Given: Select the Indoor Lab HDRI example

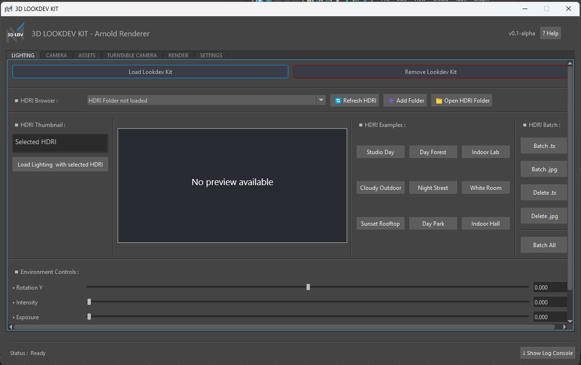Looking at the screenshot, I should (486, 152).
